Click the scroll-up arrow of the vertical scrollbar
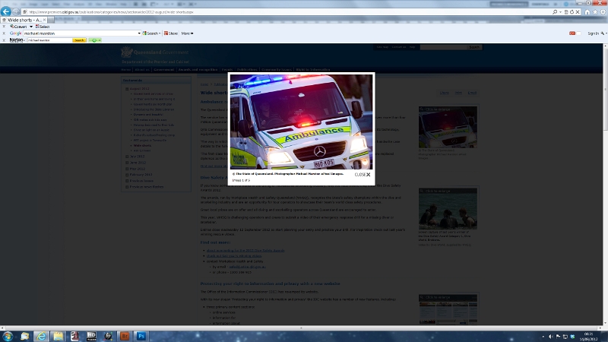The height and width of the screenshot is (342, 608). [604, 46]
